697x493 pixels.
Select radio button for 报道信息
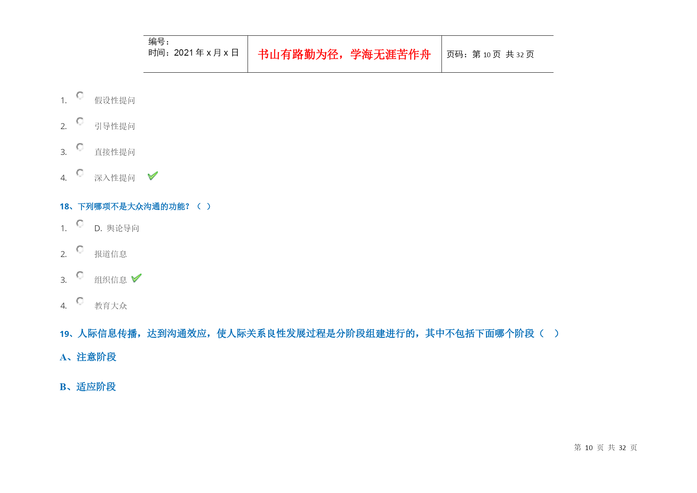pos(80,249)
